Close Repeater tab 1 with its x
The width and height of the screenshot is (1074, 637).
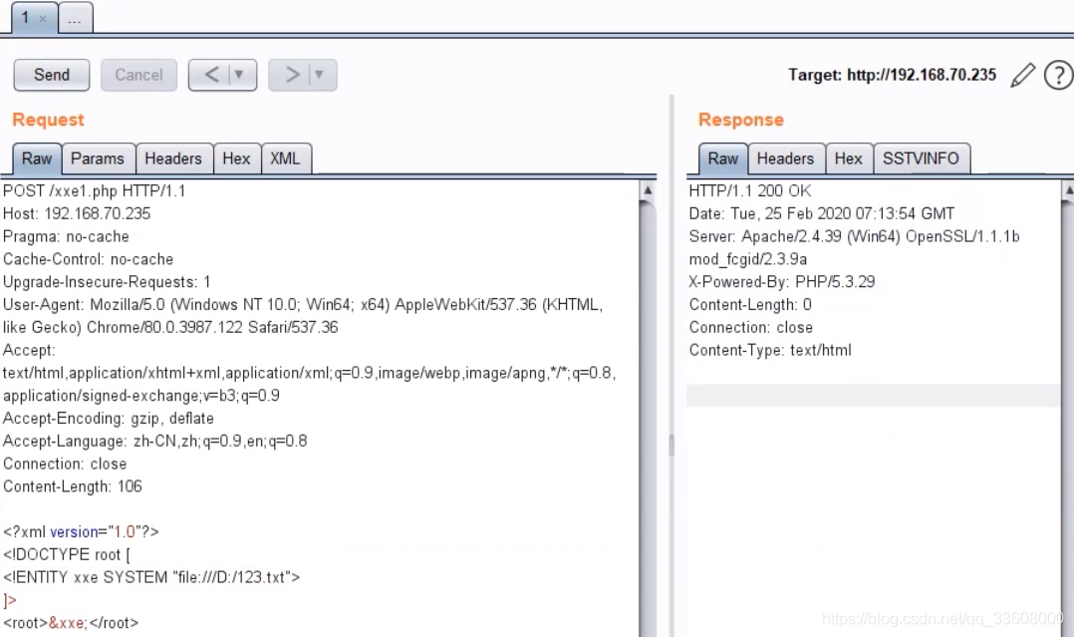tap(43, 19)
